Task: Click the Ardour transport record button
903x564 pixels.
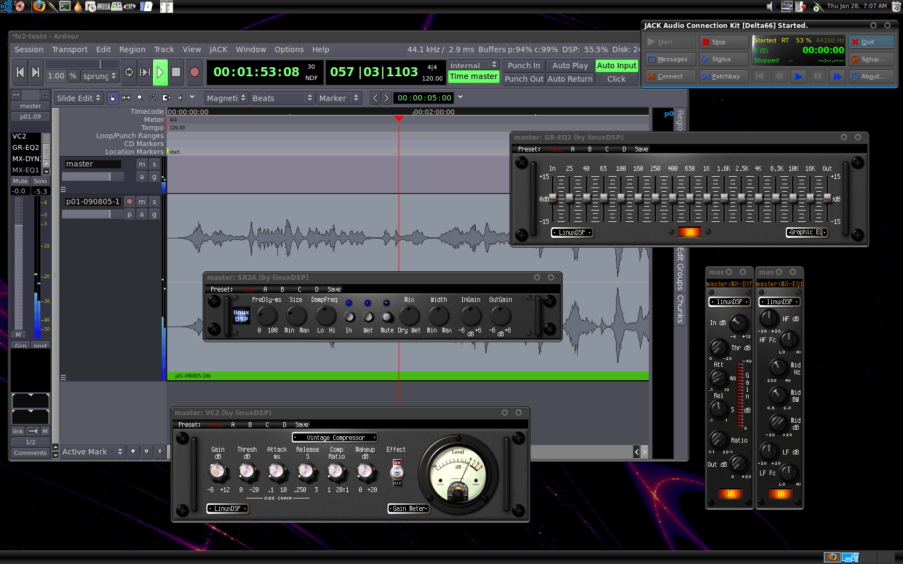Action: click(x=195, y=72)
